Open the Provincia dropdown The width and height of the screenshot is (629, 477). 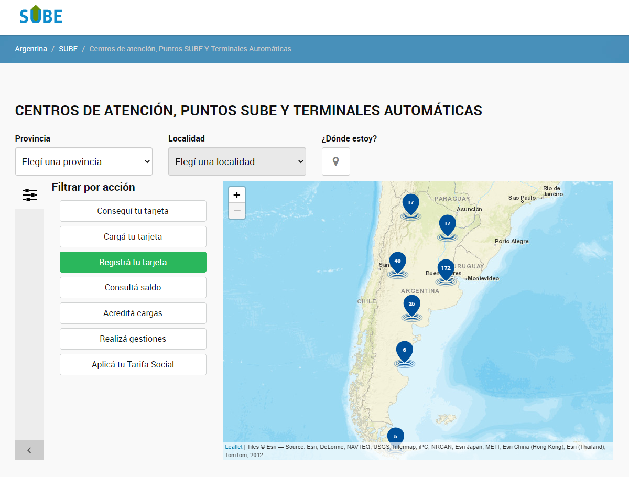point(83,161)
